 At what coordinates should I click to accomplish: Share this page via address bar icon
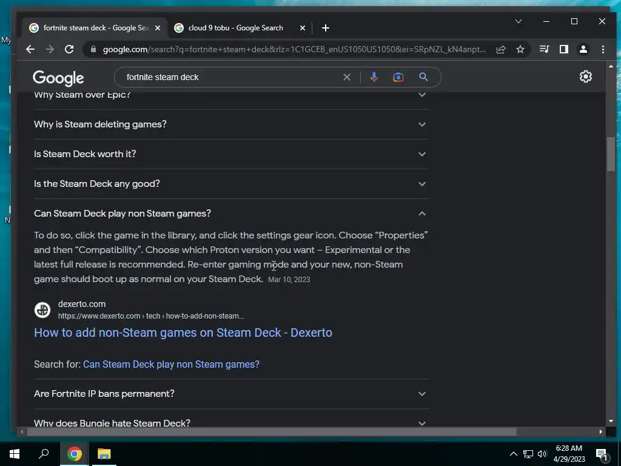tap(501, 49)
